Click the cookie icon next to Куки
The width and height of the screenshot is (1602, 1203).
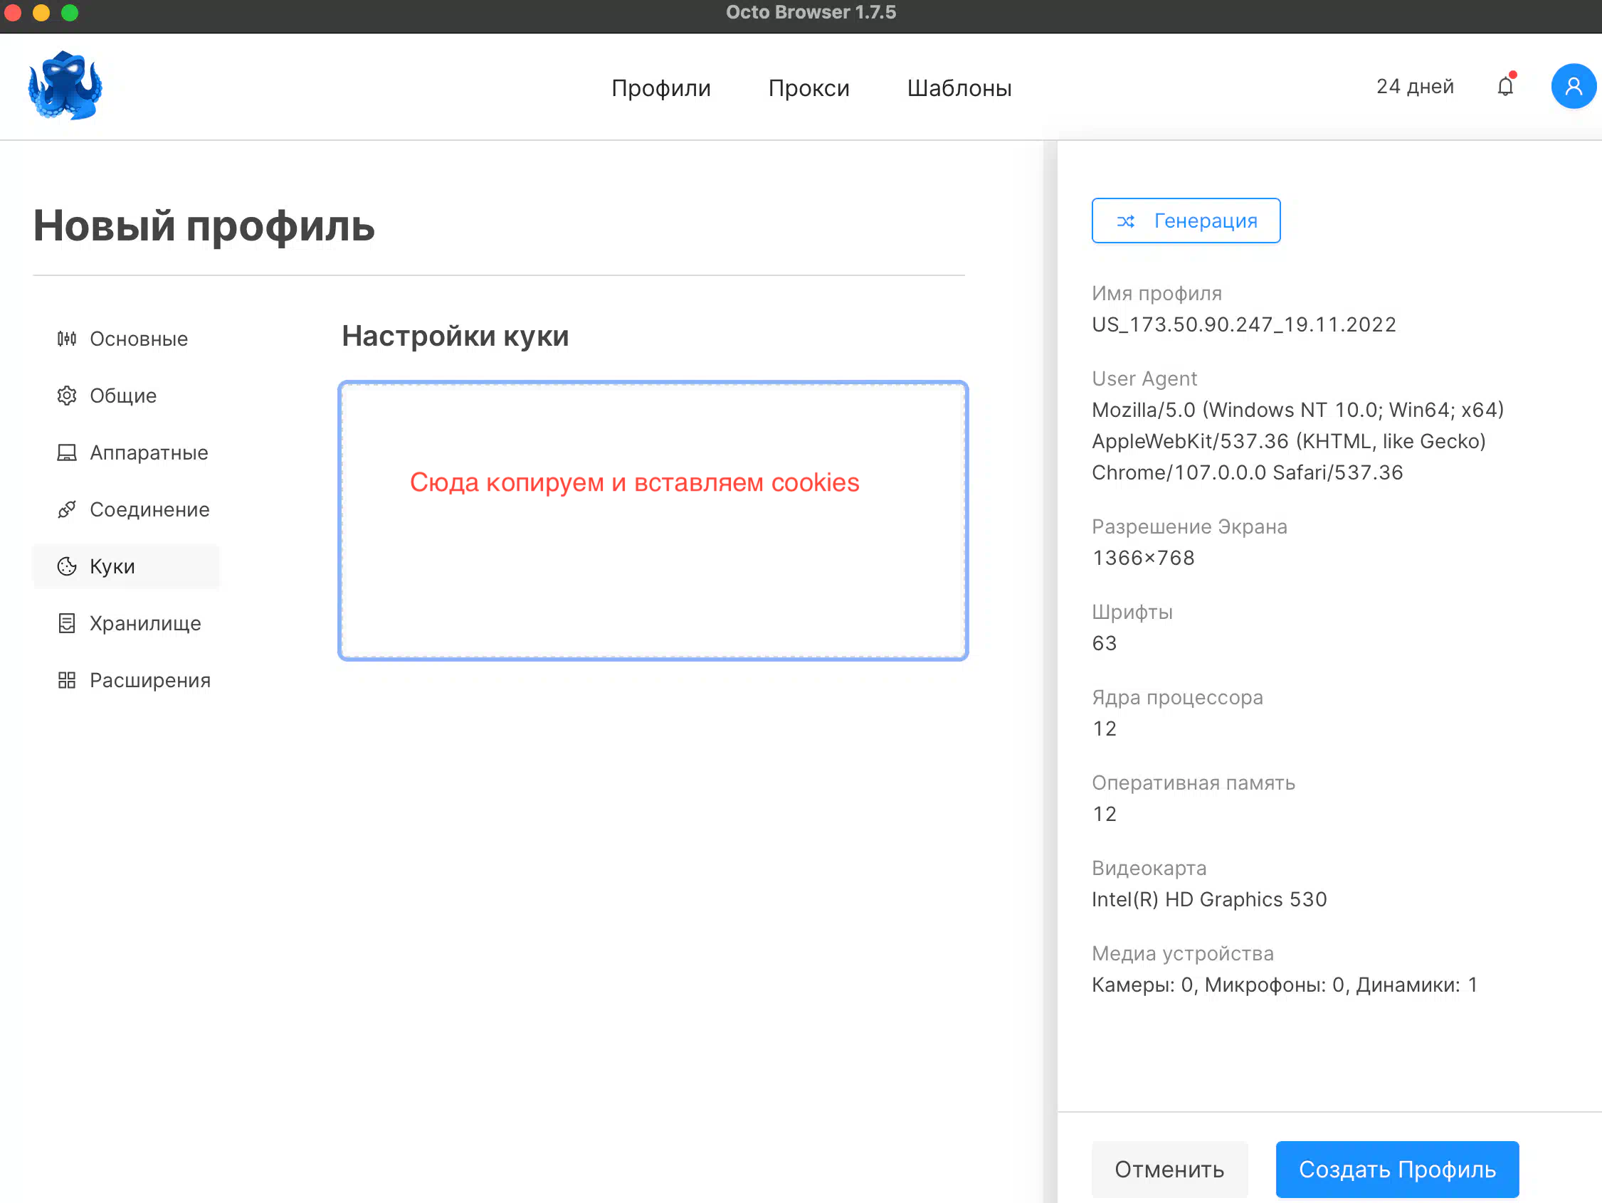click(67, 566)
